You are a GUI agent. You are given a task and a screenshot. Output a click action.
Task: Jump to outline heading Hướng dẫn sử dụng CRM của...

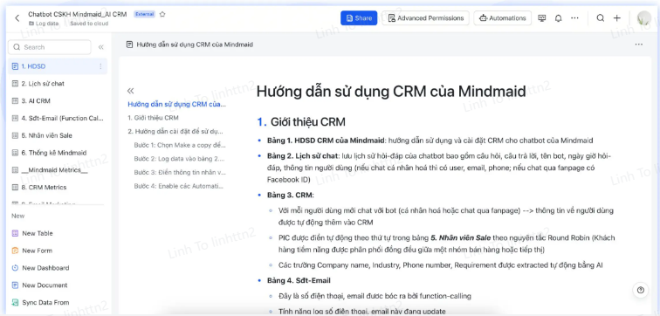pos(176,105)
